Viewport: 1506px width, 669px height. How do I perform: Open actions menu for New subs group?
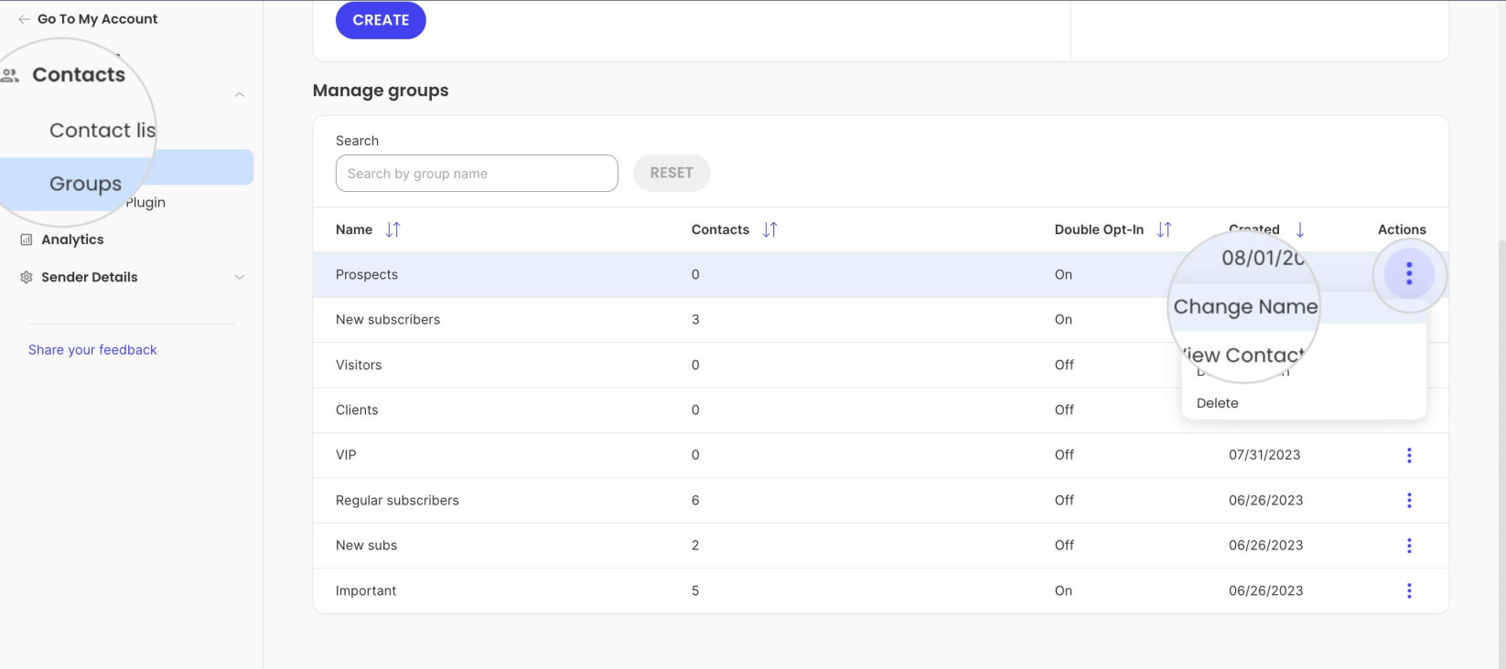(x=1409, y=546)
